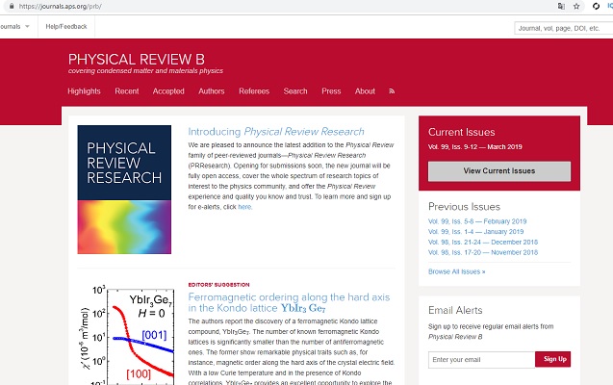Click the Physical Review Research cover image
Viewport: 613px width, 385px height.
pos(124,190)
